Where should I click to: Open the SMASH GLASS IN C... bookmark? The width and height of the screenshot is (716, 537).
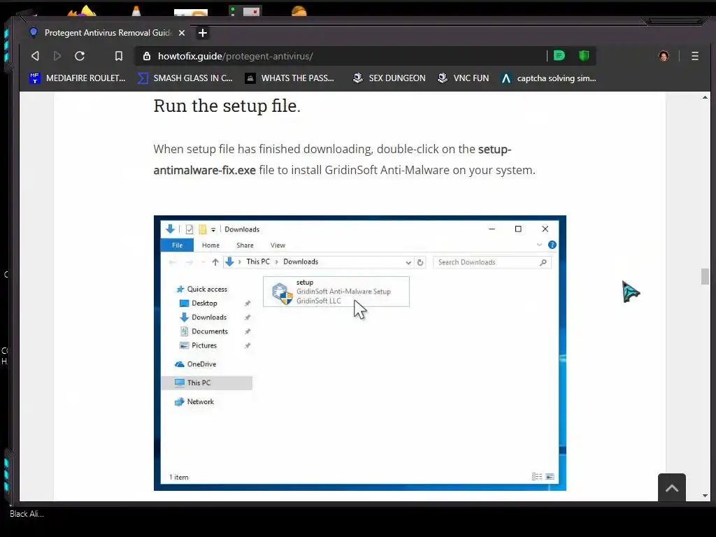click(185, 78)
